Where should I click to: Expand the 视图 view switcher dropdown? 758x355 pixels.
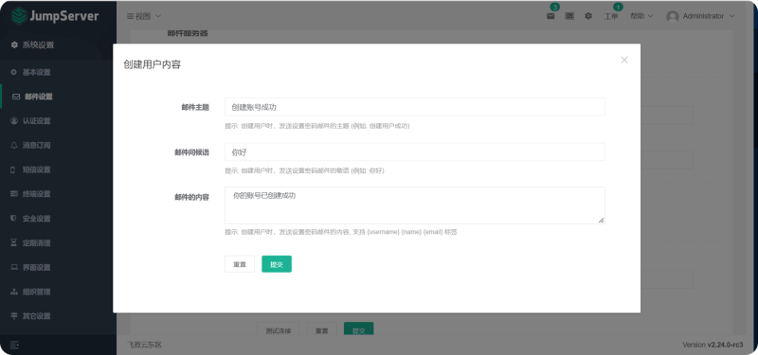pos(144,16)
